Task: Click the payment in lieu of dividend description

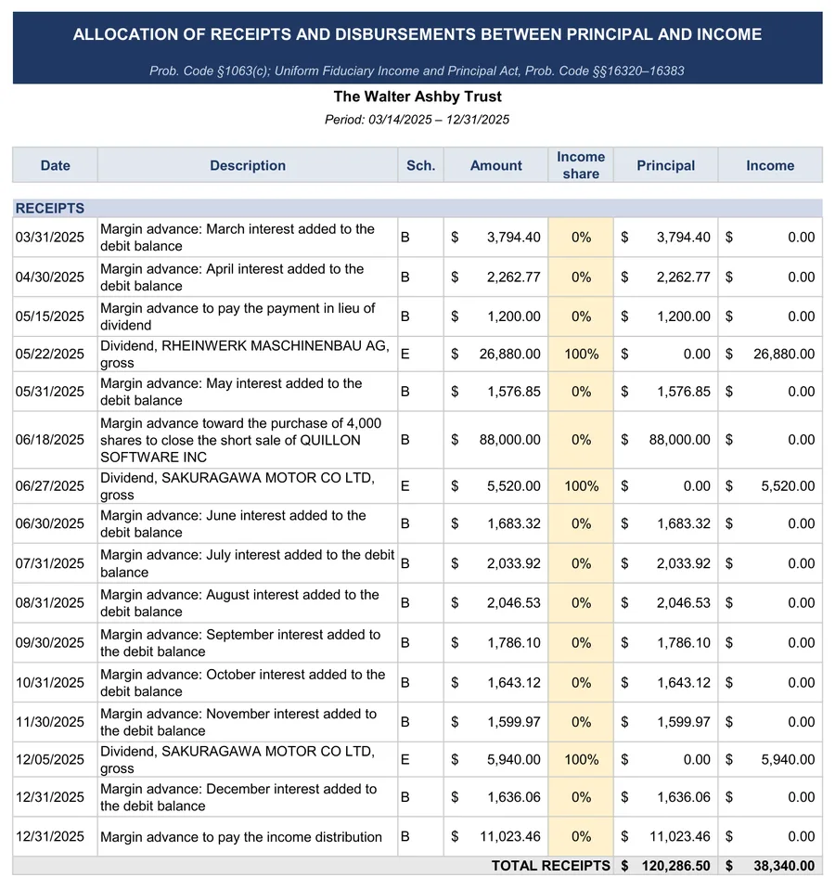Action: pyautogui.click(x=238, y=316)
